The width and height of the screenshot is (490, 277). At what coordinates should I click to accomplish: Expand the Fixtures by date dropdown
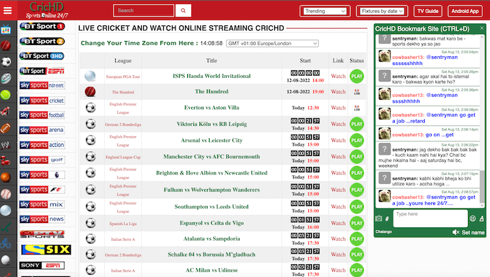(382, 11)
